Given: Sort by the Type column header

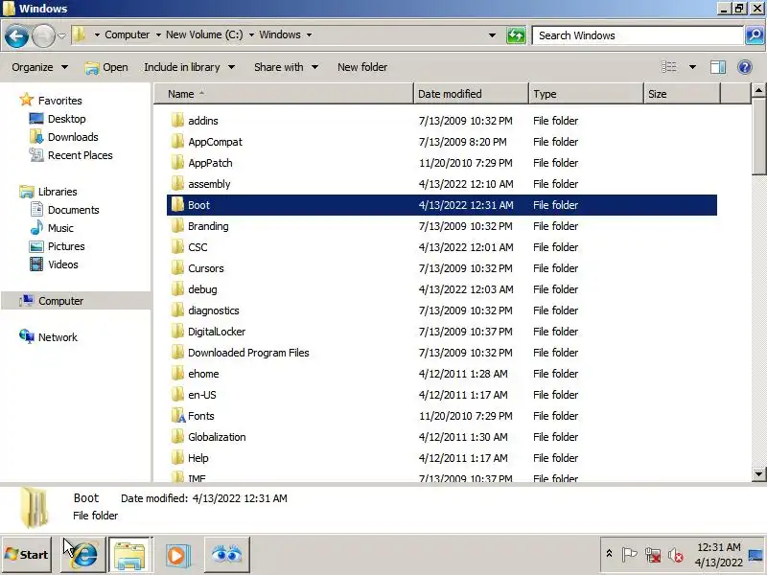Looking at the screenshot, I should click(x=586, y=94).
